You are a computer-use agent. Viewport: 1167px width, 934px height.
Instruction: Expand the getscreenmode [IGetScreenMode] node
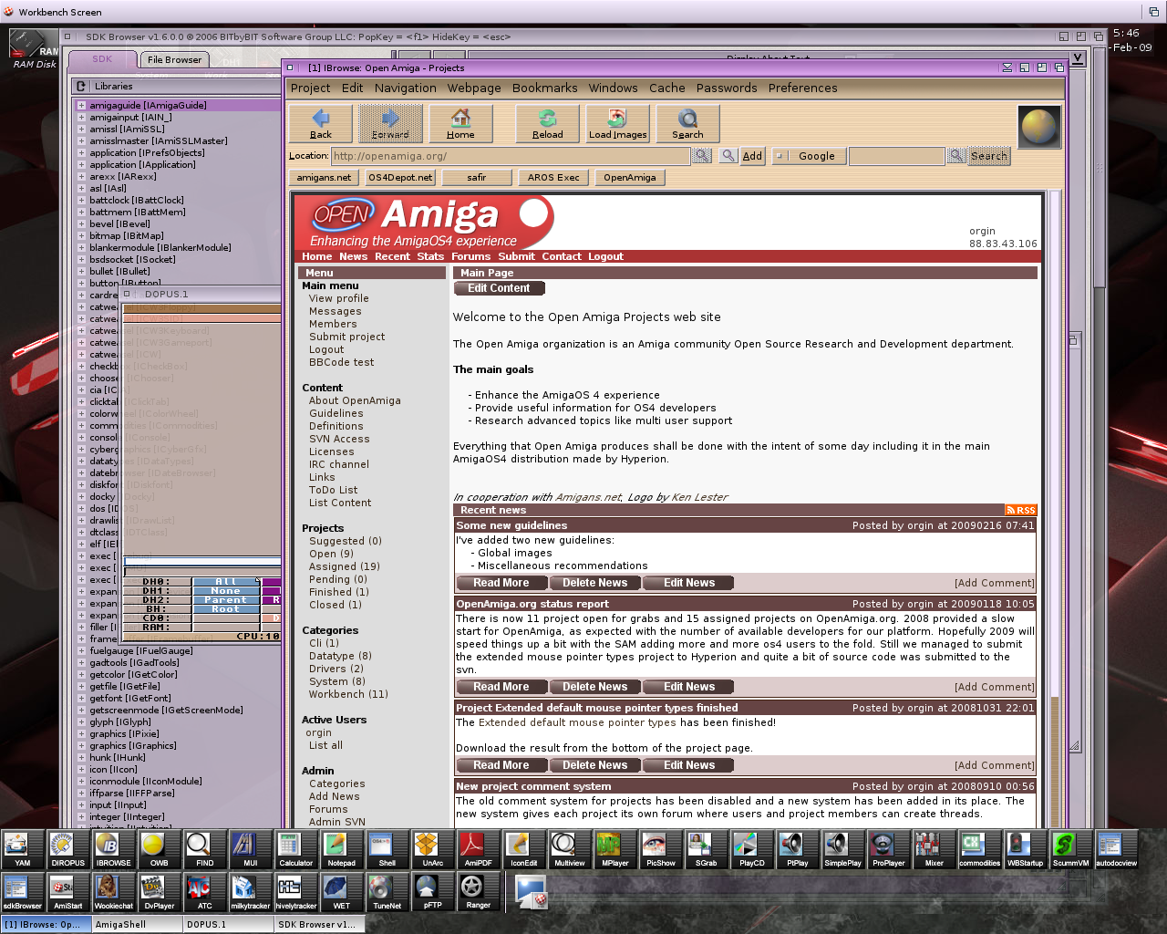(81, 711)
